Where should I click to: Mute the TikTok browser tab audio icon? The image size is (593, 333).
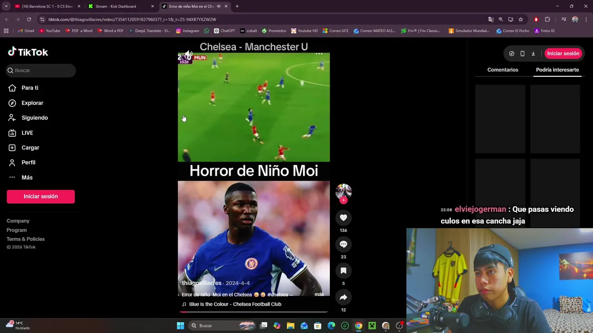pyautogui.click(x=219, y=6)
